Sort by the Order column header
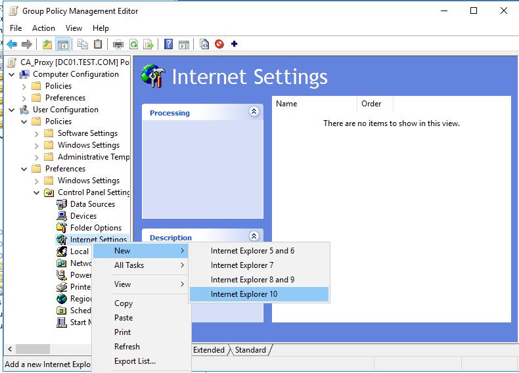Screen dimensions: 519x373 coord(375,104)
